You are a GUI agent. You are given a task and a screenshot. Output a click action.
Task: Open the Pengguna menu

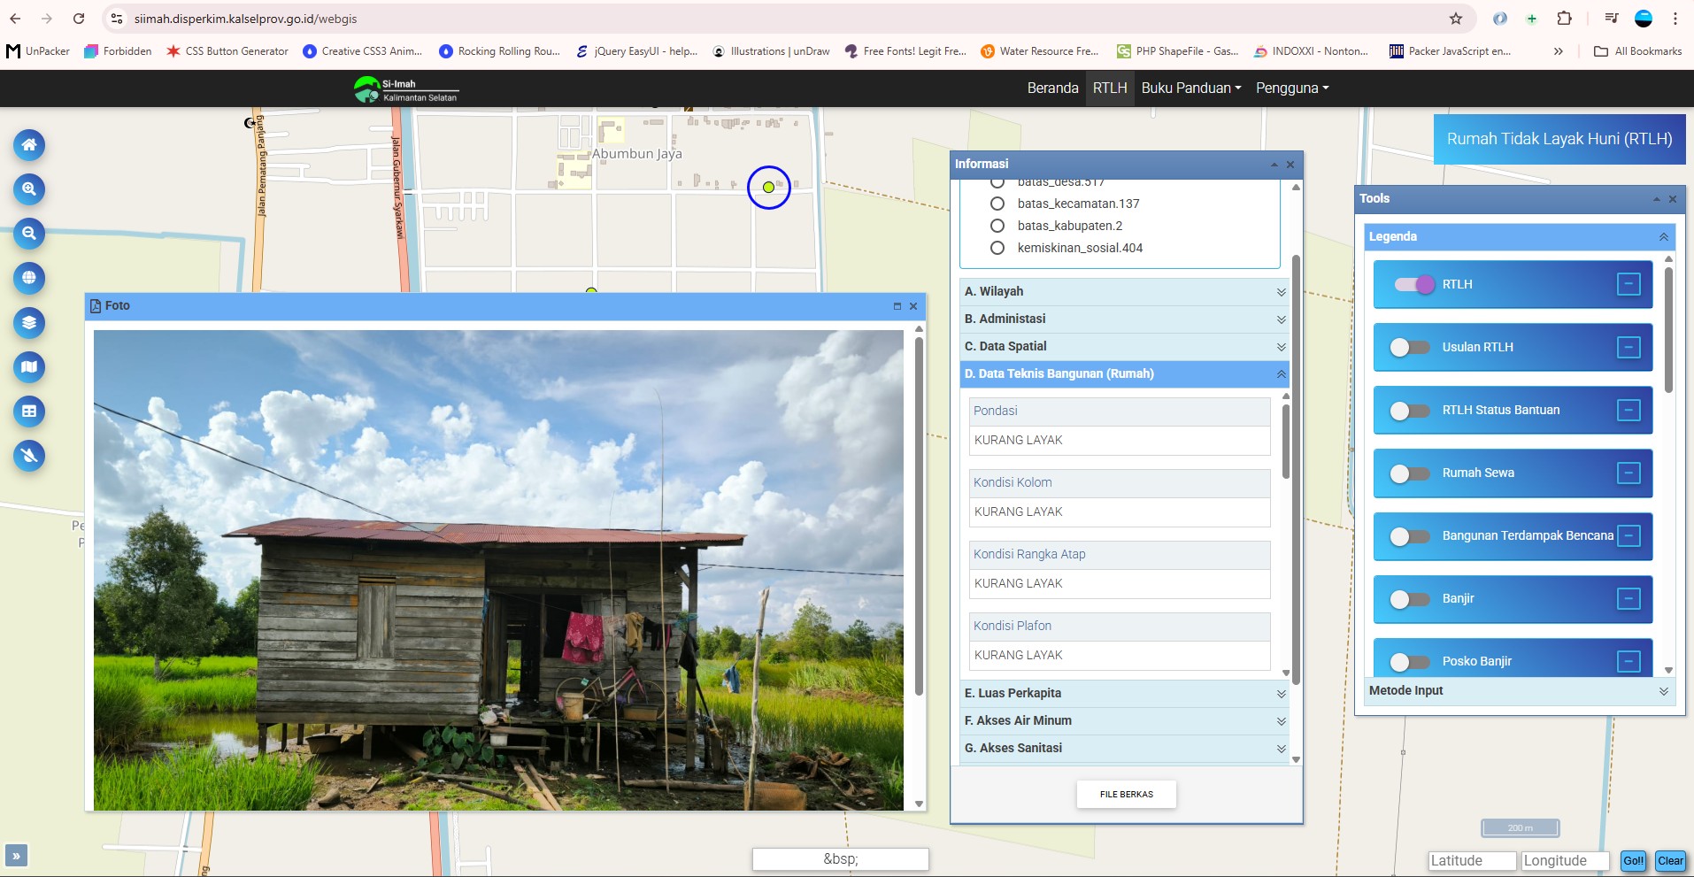point(1292,88)
